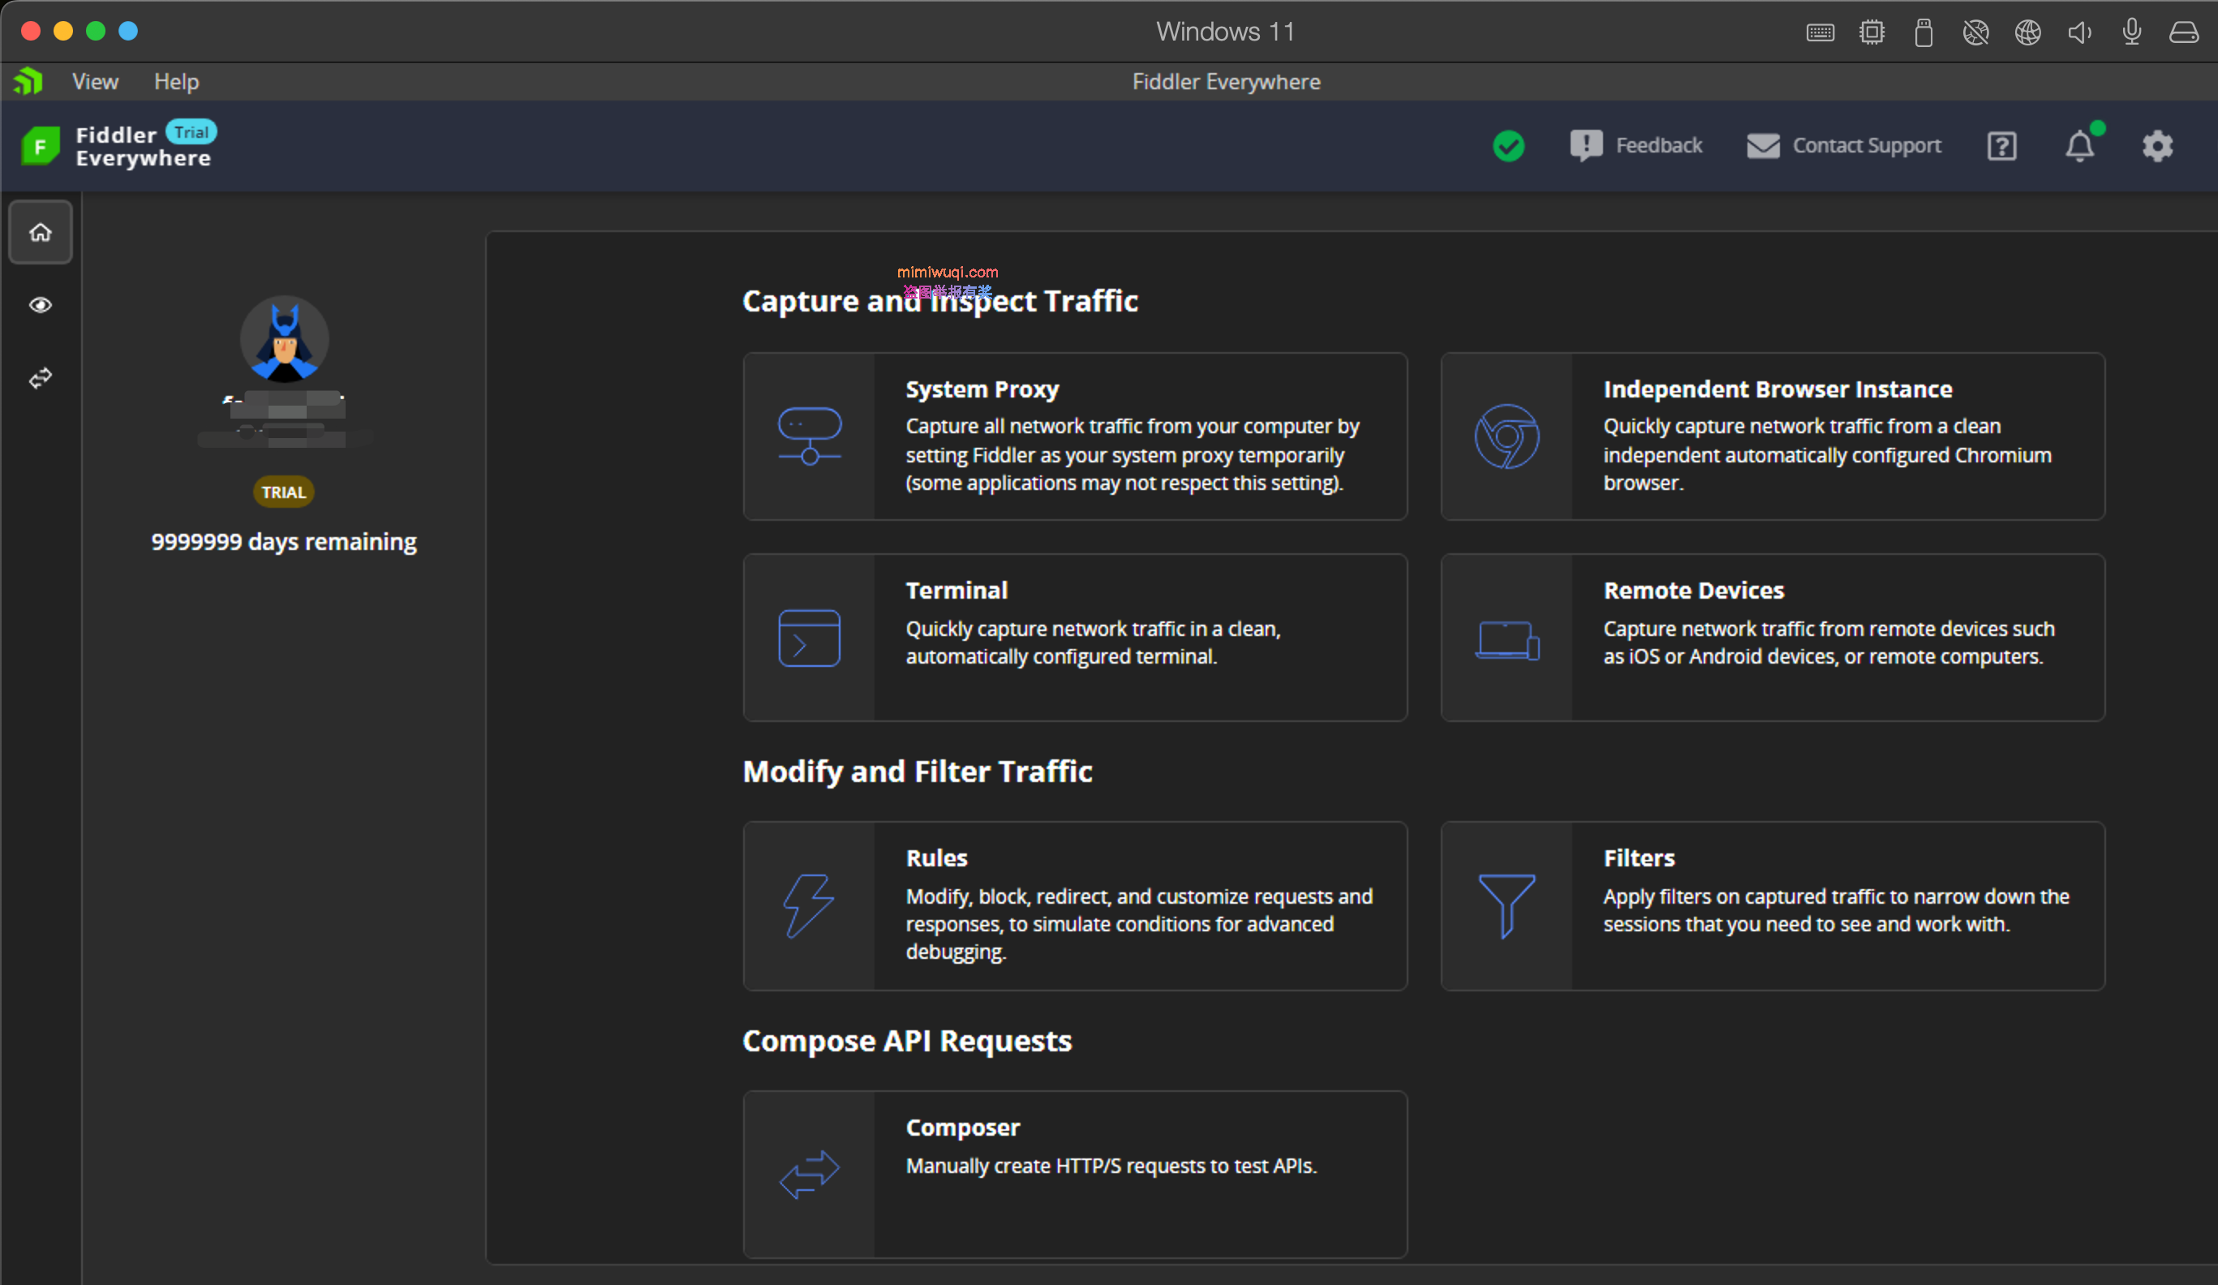Screen dimensions: 2218x1285
Task: Click the Trial tag beside Fiddler name
Action: pos(191,132)
